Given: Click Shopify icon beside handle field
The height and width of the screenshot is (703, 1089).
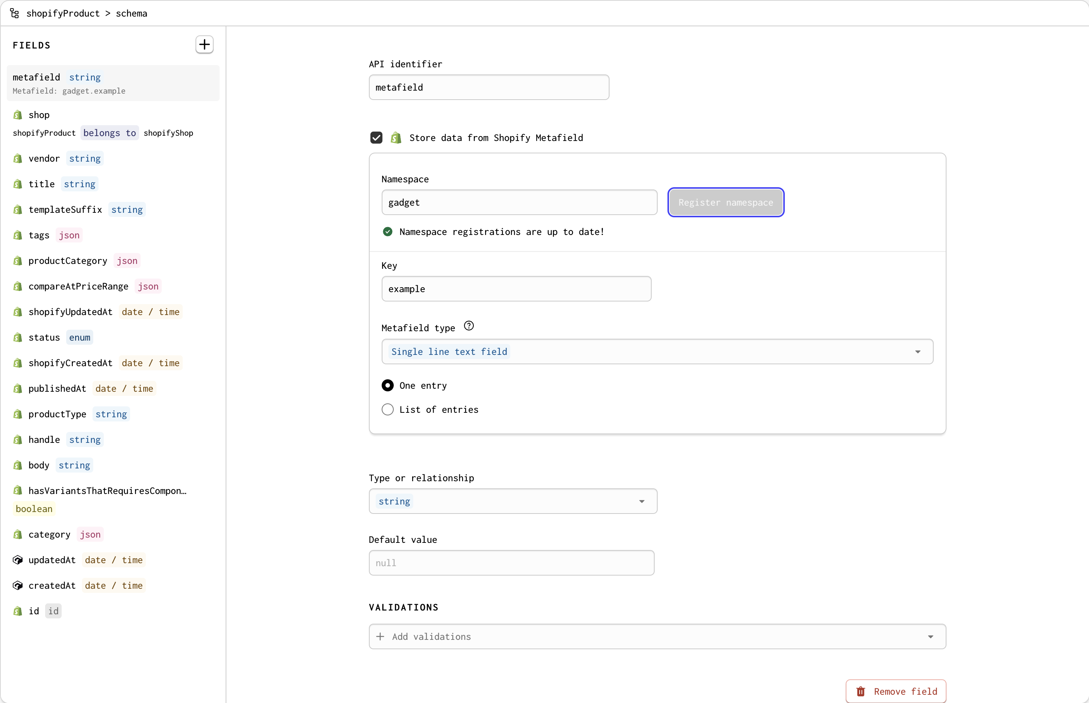Looking at the screenshot, I should point(18,439).
